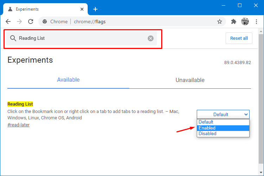The width and height of the screenshot is (264, 176).
Task: Click into the Reading List search field
Action: (81, 38)
